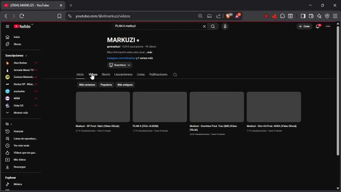
Task: Open the Suscrito dropdown
Action: 120,65
